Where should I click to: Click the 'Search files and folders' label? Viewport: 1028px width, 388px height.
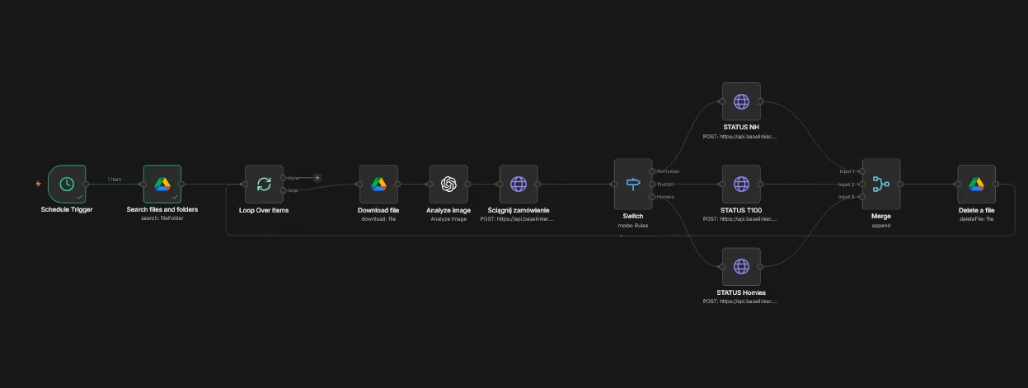162,210
